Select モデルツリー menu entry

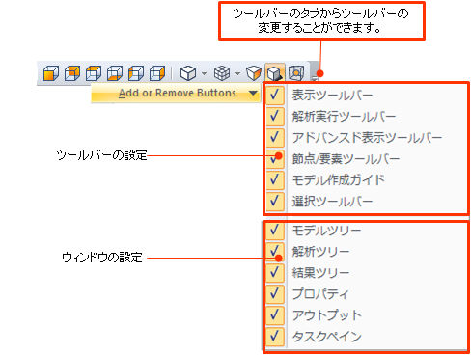(366, 231)
